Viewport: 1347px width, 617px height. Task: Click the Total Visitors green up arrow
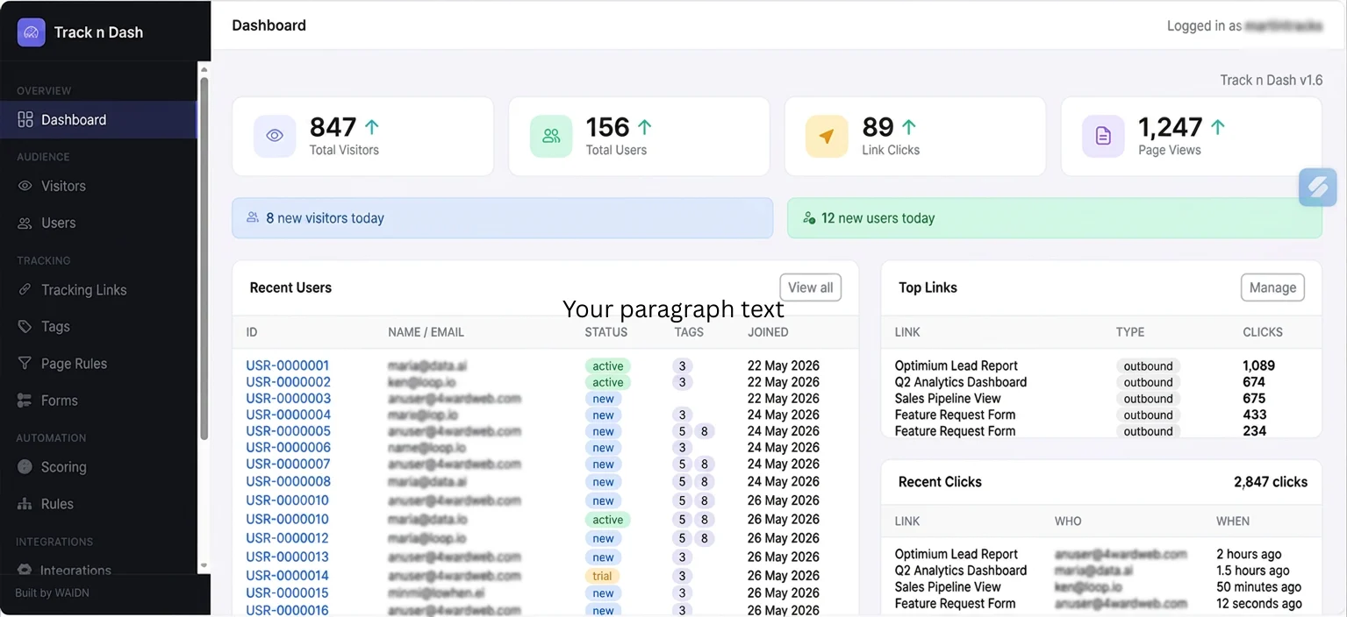coord(371,127)
